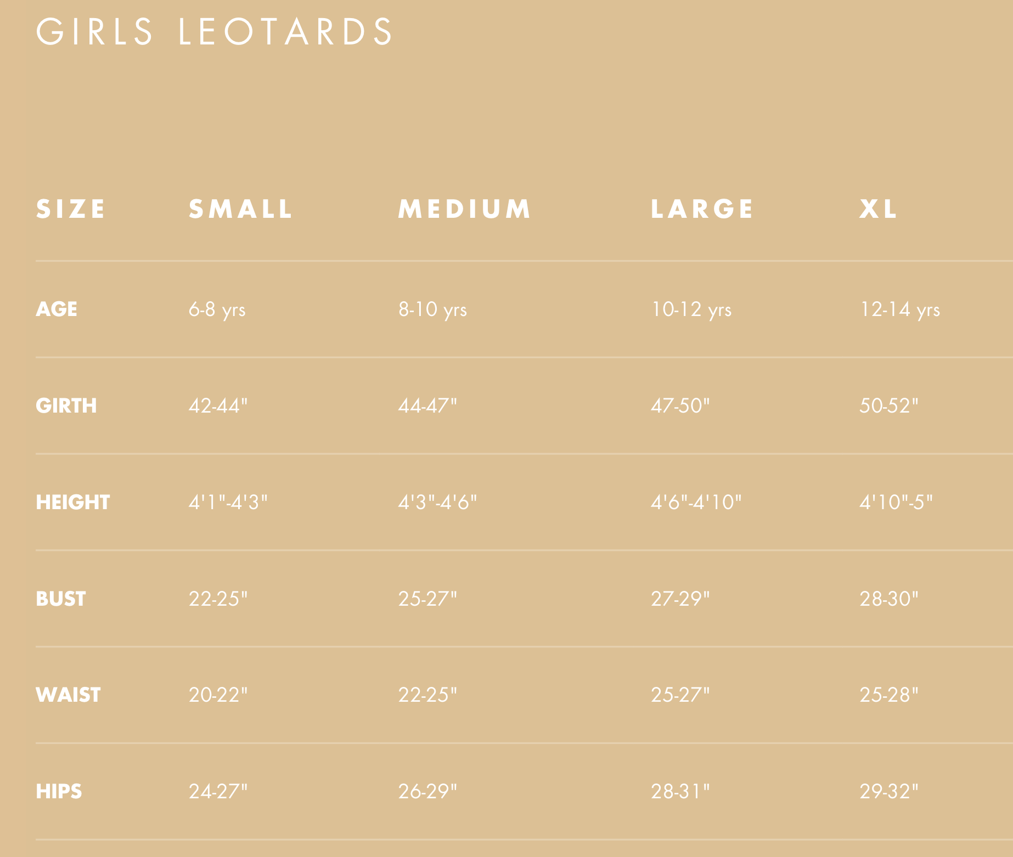Click the 4'6"-4'10" large height value
Image resolution: width=1013 pixels, height=857 pixels.
tap(696, 503)
